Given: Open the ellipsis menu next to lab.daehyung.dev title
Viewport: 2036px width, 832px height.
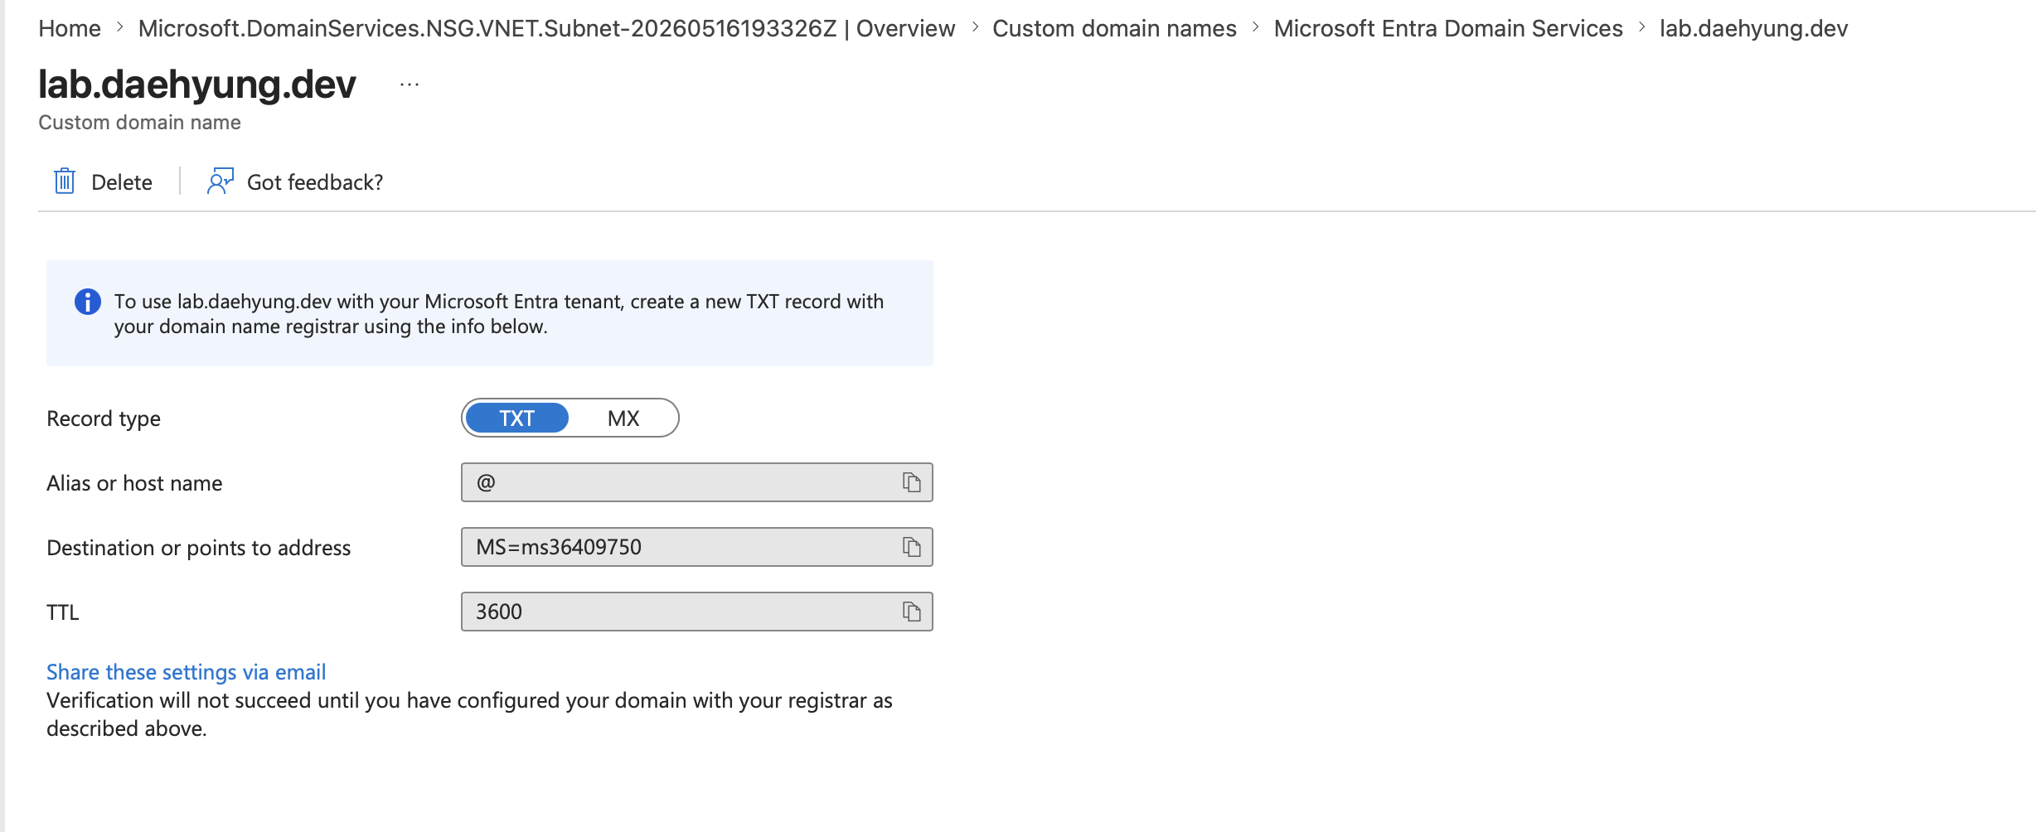Looking at the screenshot, I should click(x=410, y=85).
